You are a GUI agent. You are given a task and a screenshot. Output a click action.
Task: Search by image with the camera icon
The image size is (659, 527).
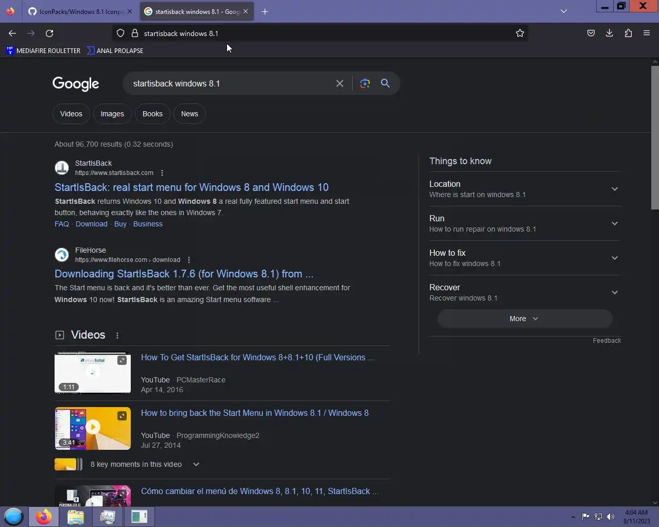(x=365, y=83)
